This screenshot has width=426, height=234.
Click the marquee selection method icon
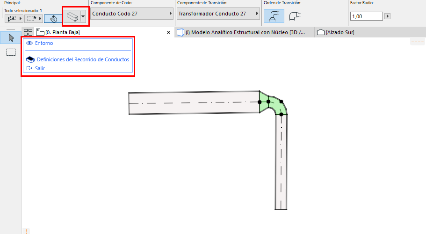coord(31,19)
